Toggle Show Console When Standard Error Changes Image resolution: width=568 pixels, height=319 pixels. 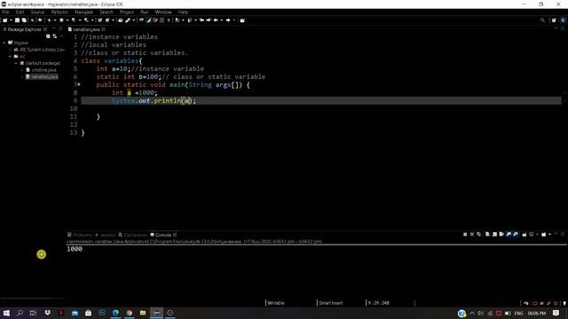(x=516, y=234)
